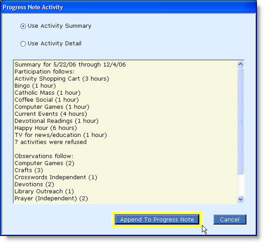Click the '7 activities were refused' line

[50, 142]
